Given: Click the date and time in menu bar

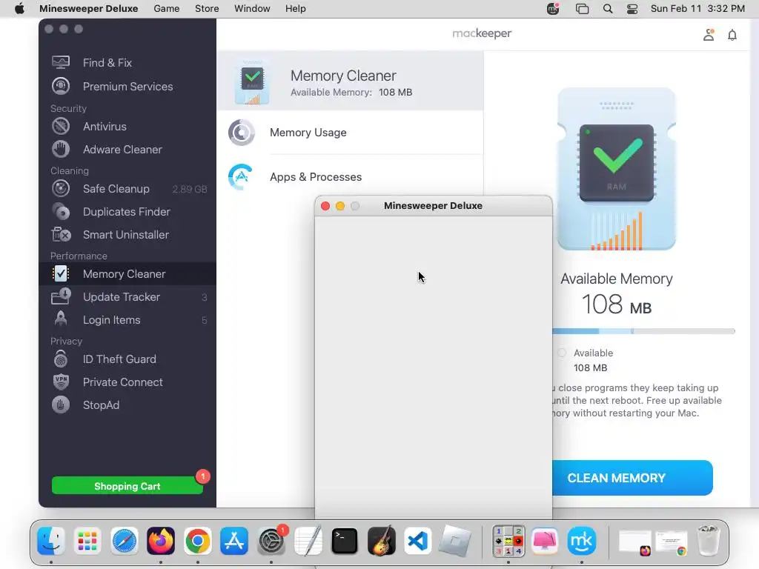Looking at the screenshot, I should point(697,9).
